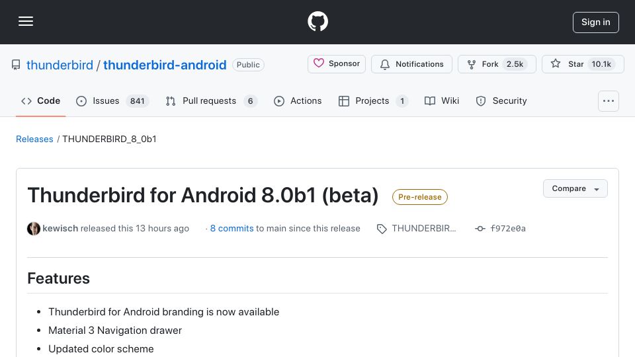Click the commit icon beside f972e0a
Viewport: 635px width, 357px height.
[x=480, y=229]
